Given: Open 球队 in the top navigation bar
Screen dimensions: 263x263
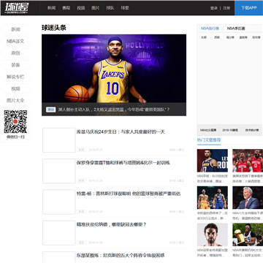Looking at the screenshot, I should [110, 8].
